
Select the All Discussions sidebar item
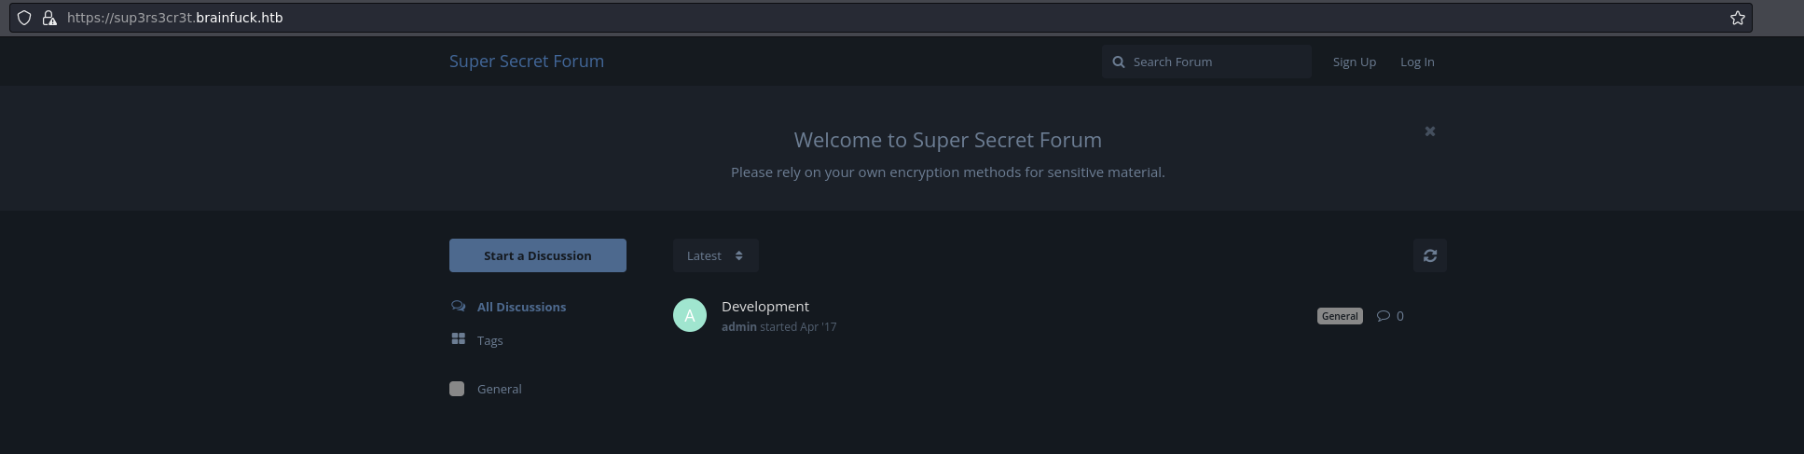pos(508,307)
